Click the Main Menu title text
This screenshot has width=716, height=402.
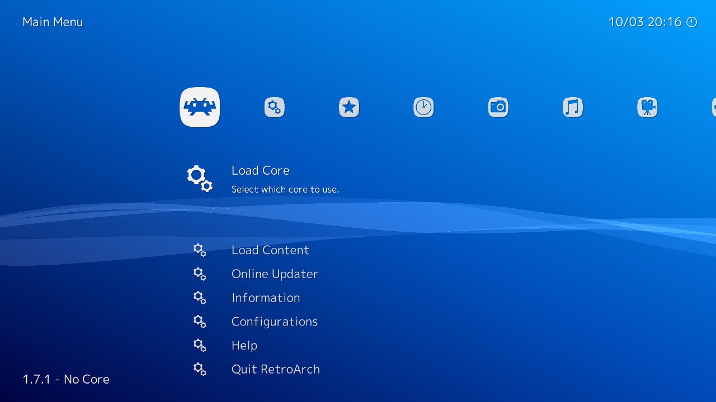[x=53, y=22]
